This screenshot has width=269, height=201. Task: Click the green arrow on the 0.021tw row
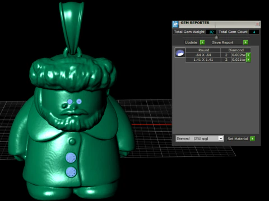(x=248, y=60)
